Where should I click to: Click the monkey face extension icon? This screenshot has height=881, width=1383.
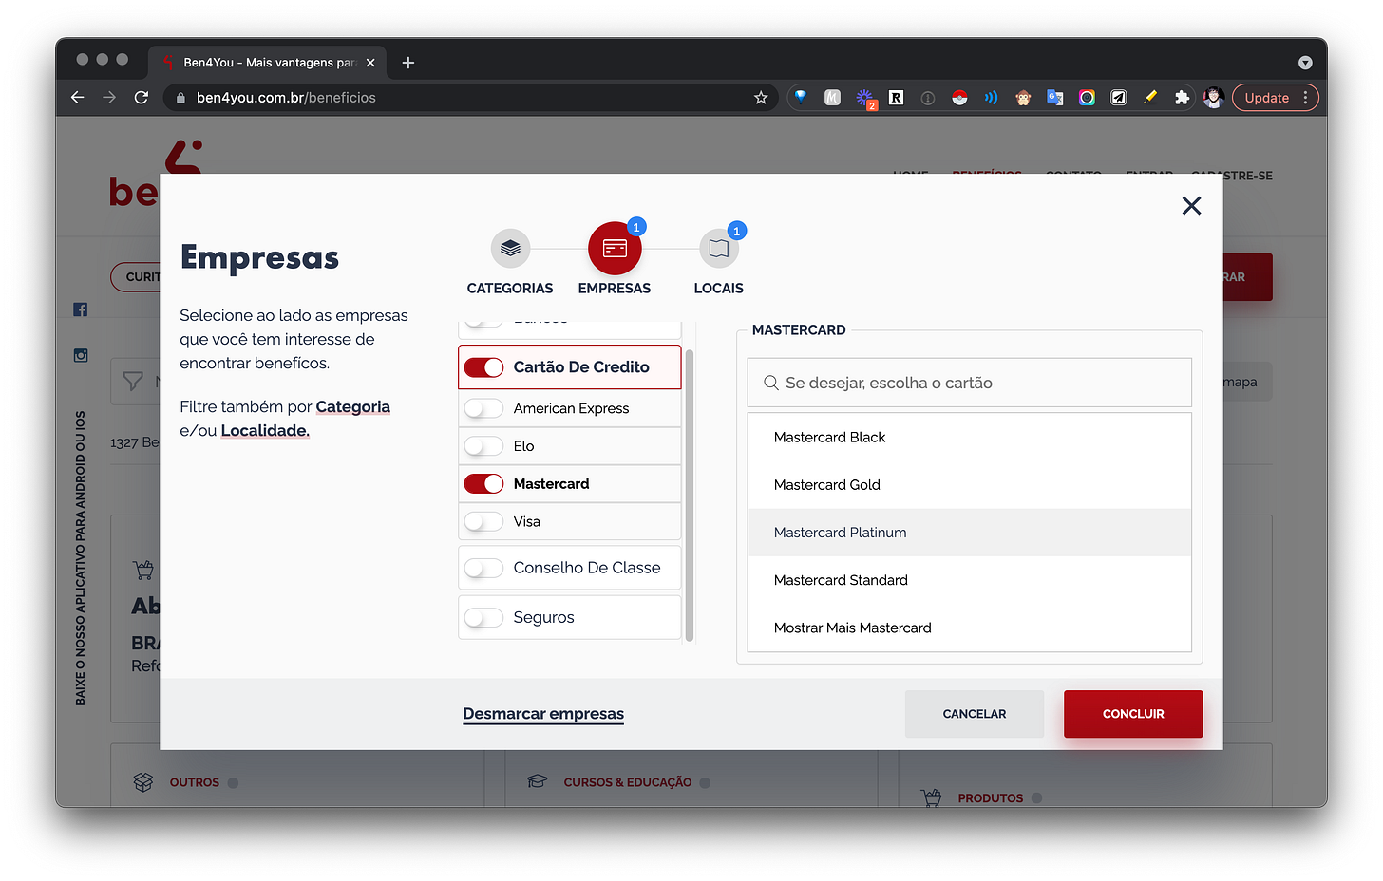click(x=1023, y=98)
